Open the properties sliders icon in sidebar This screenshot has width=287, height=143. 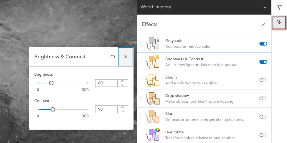[279, 7]
